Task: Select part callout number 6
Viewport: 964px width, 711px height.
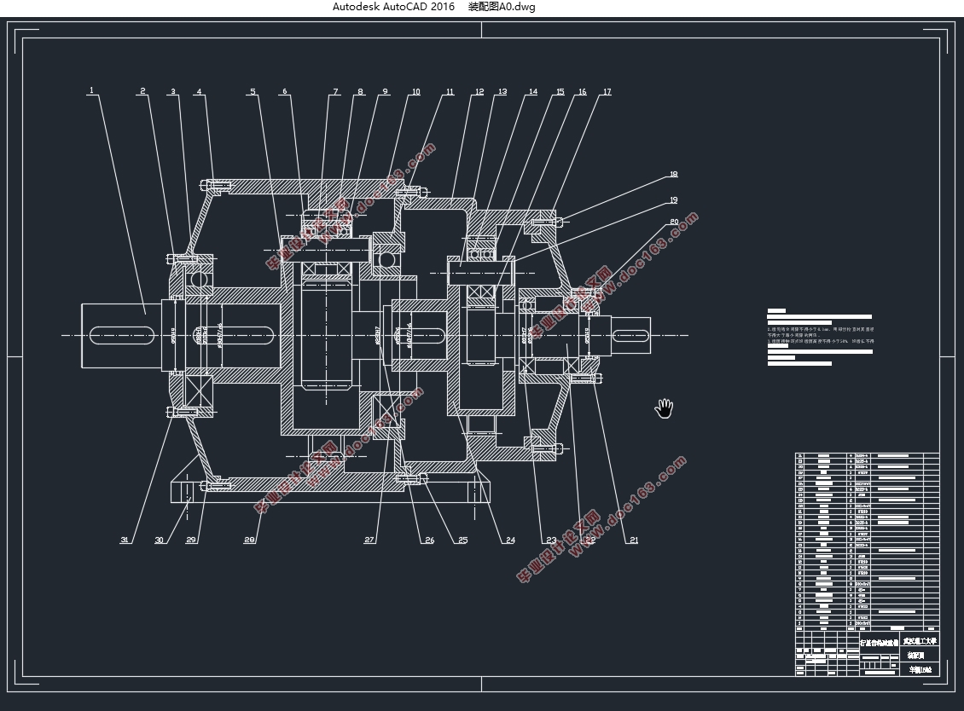Action: coord(284,91)
